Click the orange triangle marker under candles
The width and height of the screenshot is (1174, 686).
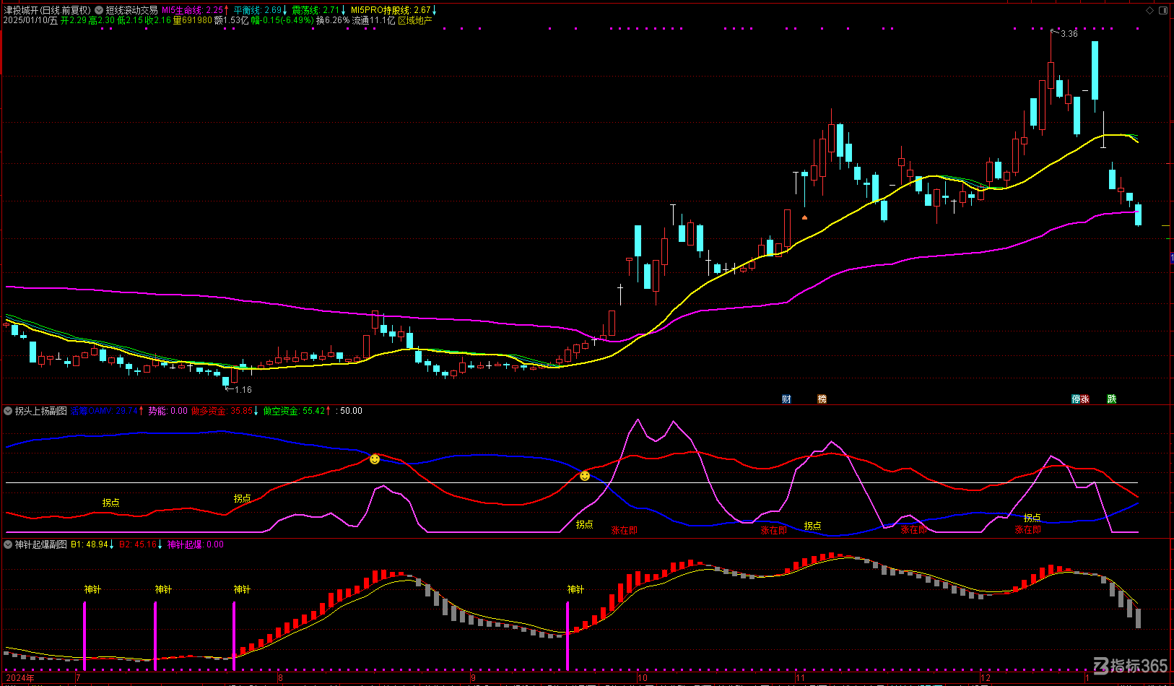coord(804,217)
